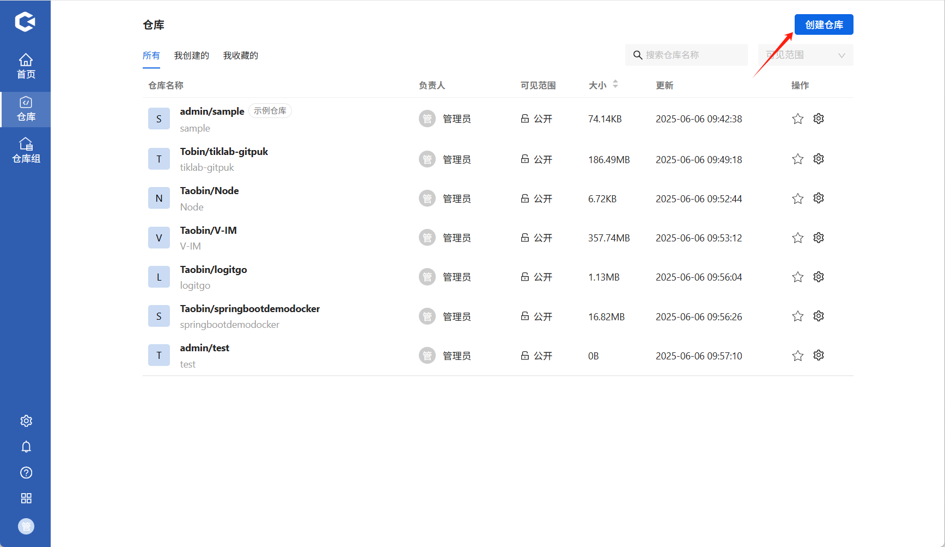Go to 首页 home in sidebar

26,66
